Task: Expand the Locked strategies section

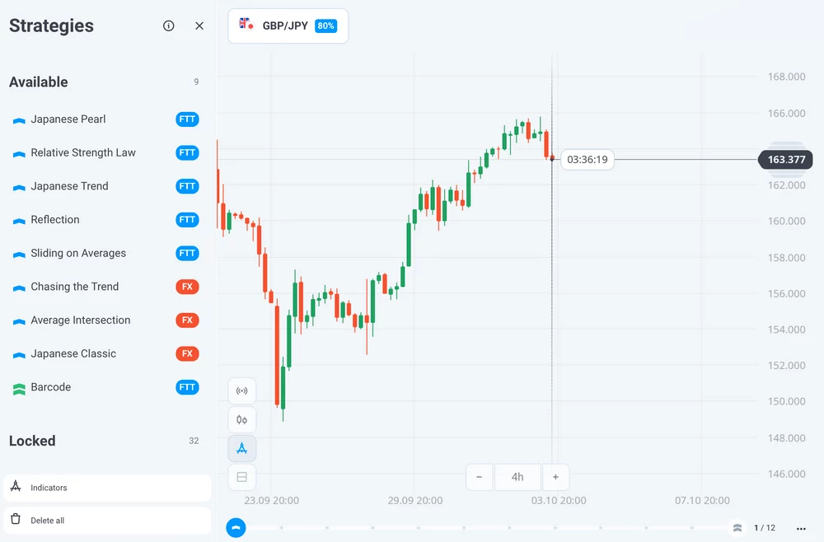Action: [32, 441]
